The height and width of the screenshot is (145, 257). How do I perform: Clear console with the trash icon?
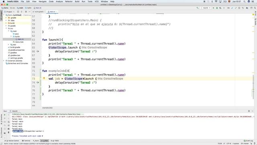8,132
